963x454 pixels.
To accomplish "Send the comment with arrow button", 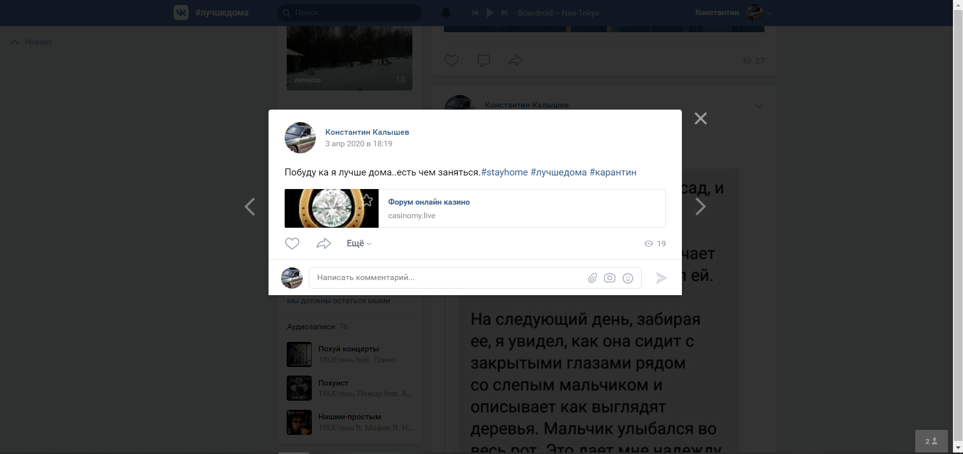I will pyautogui.click(x=661, y=278).
